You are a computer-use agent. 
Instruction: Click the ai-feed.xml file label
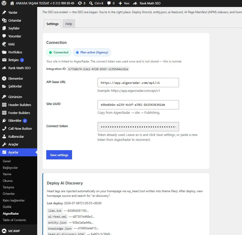point(57,217)
